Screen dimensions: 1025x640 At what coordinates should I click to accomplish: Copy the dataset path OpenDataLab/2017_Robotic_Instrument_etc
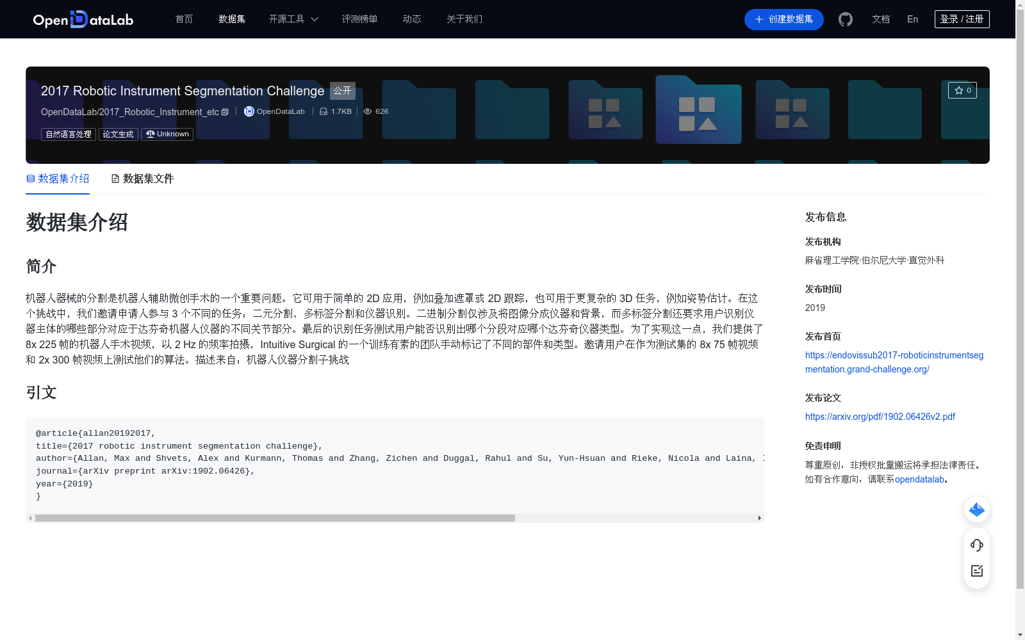coord(225,112)
